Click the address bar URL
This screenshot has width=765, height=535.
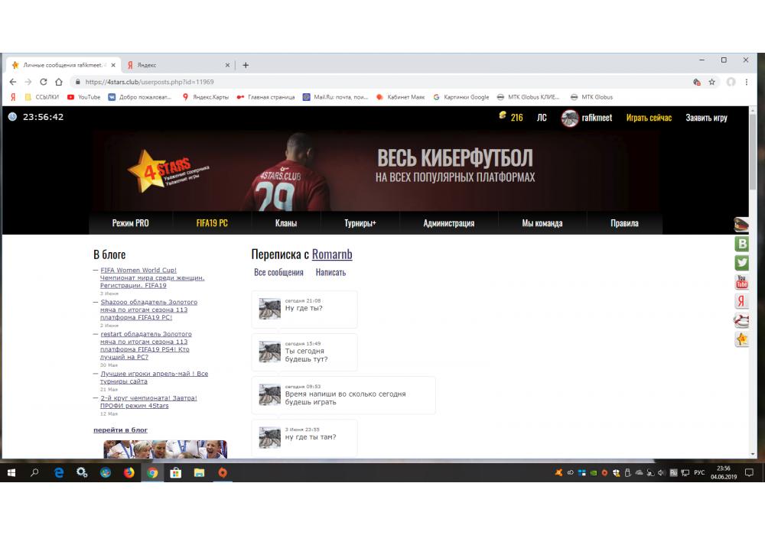click(x=149, y=82)
